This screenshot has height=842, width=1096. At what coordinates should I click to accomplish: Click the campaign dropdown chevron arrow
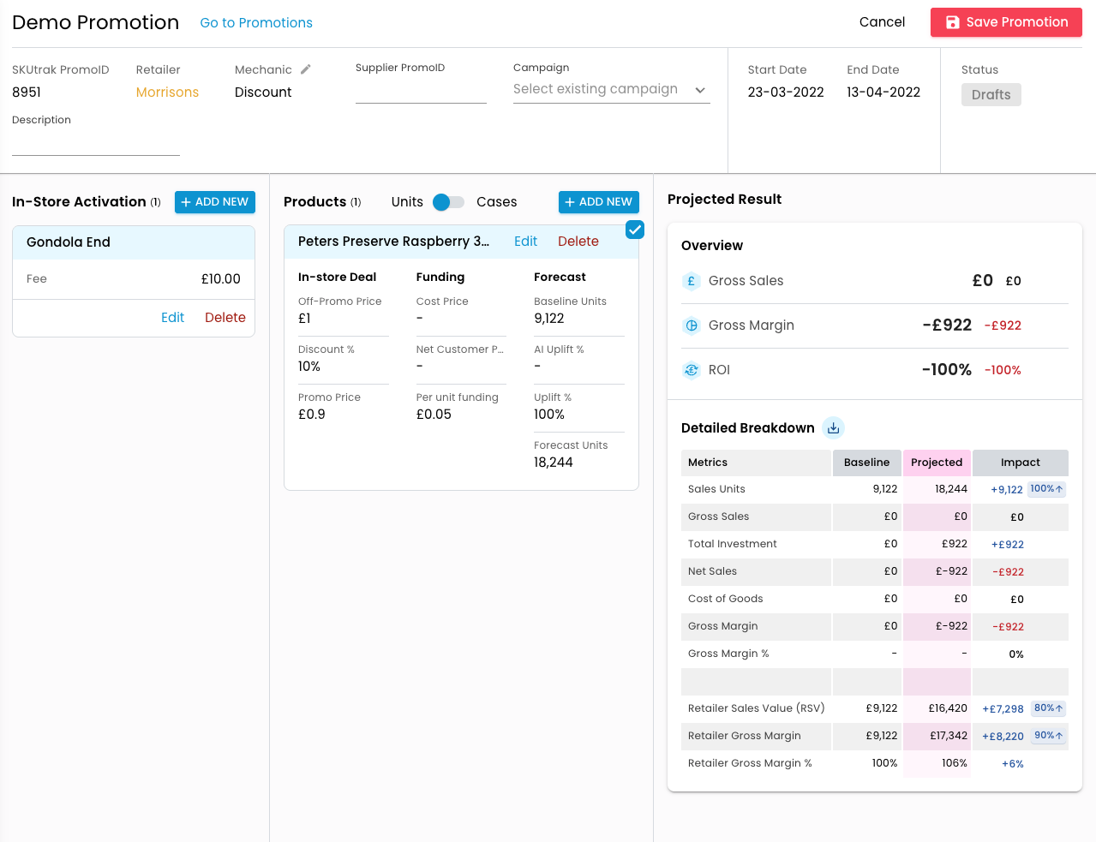[700, 90]
